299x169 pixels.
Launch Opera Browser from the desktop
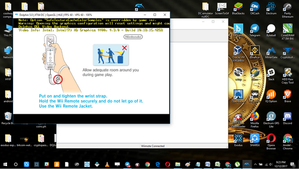point(271,142)
